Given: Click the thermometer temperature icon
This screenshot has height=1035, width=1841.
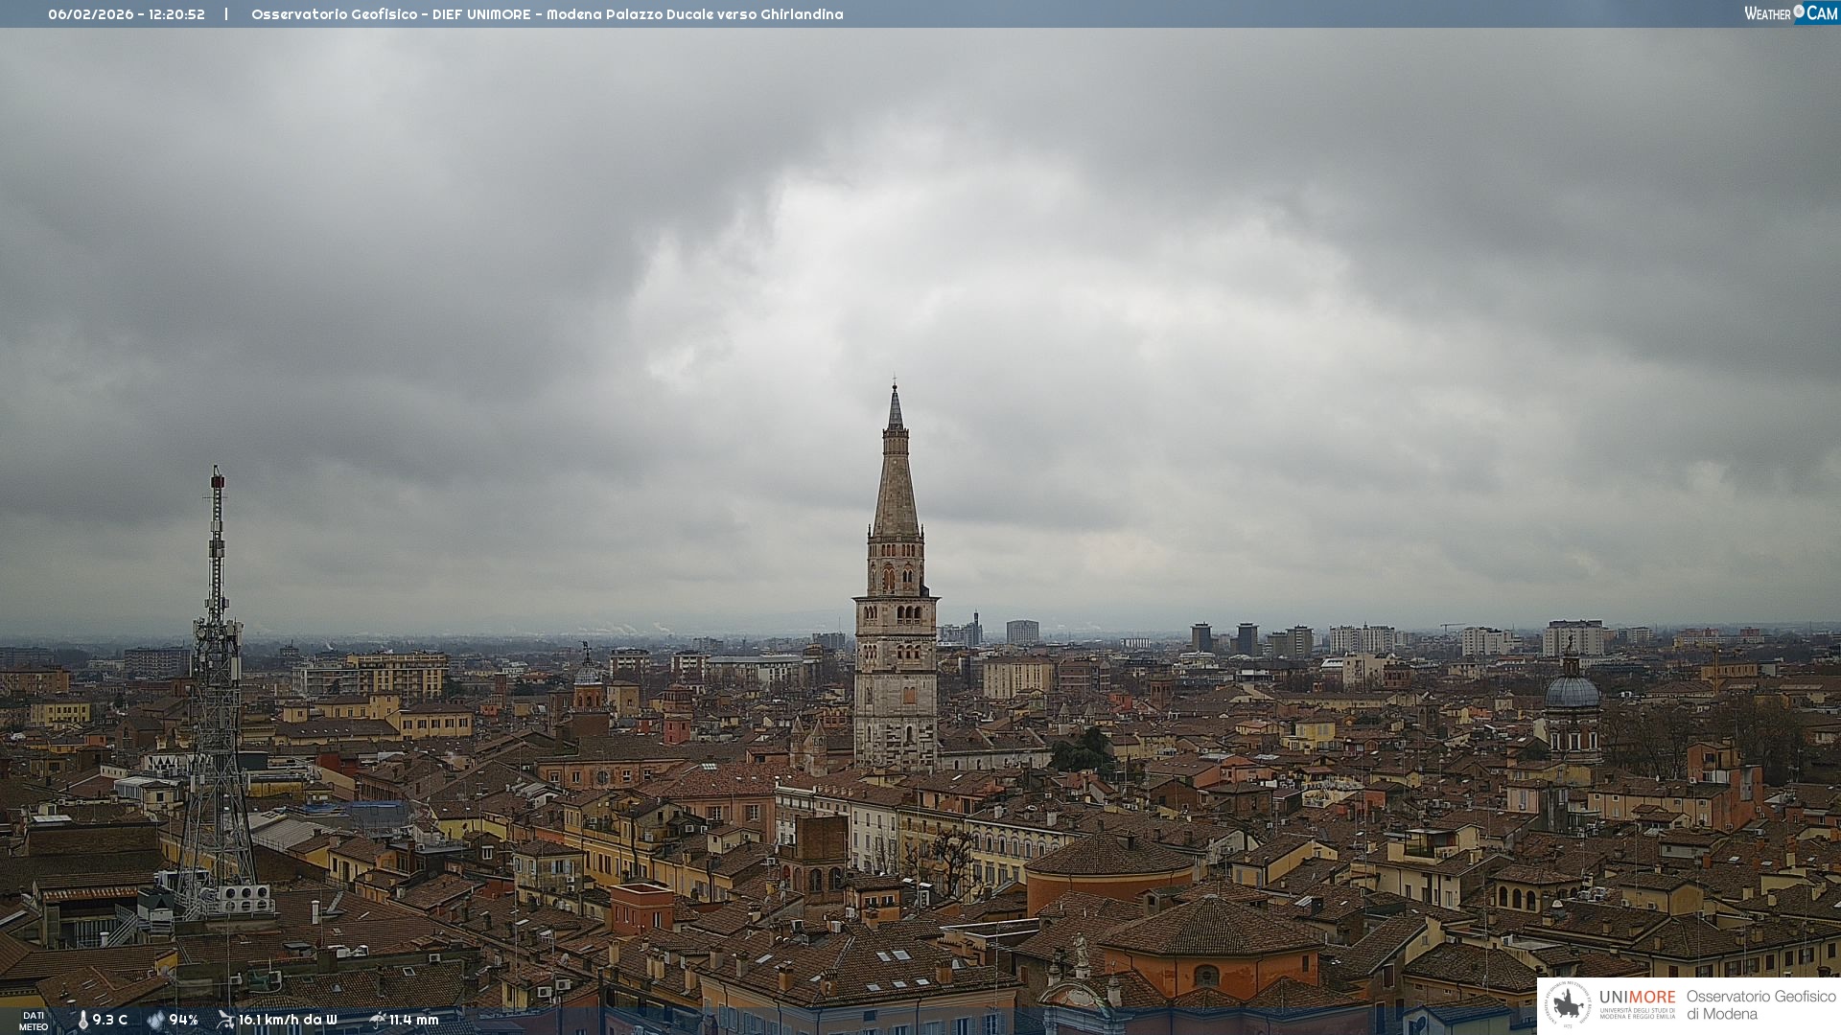Looking at the screenshot, I should (x=83, y=1021).
